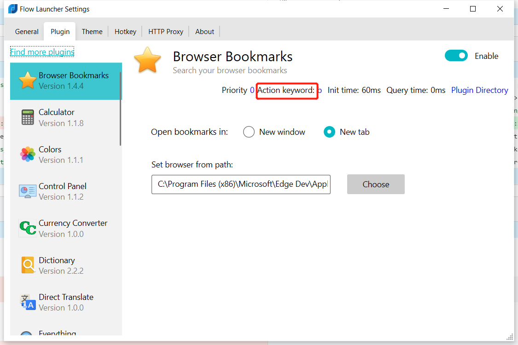Click the Open bookmarks in: label
The height and width of the screenshot is (345, 518).
click(189, 132)
